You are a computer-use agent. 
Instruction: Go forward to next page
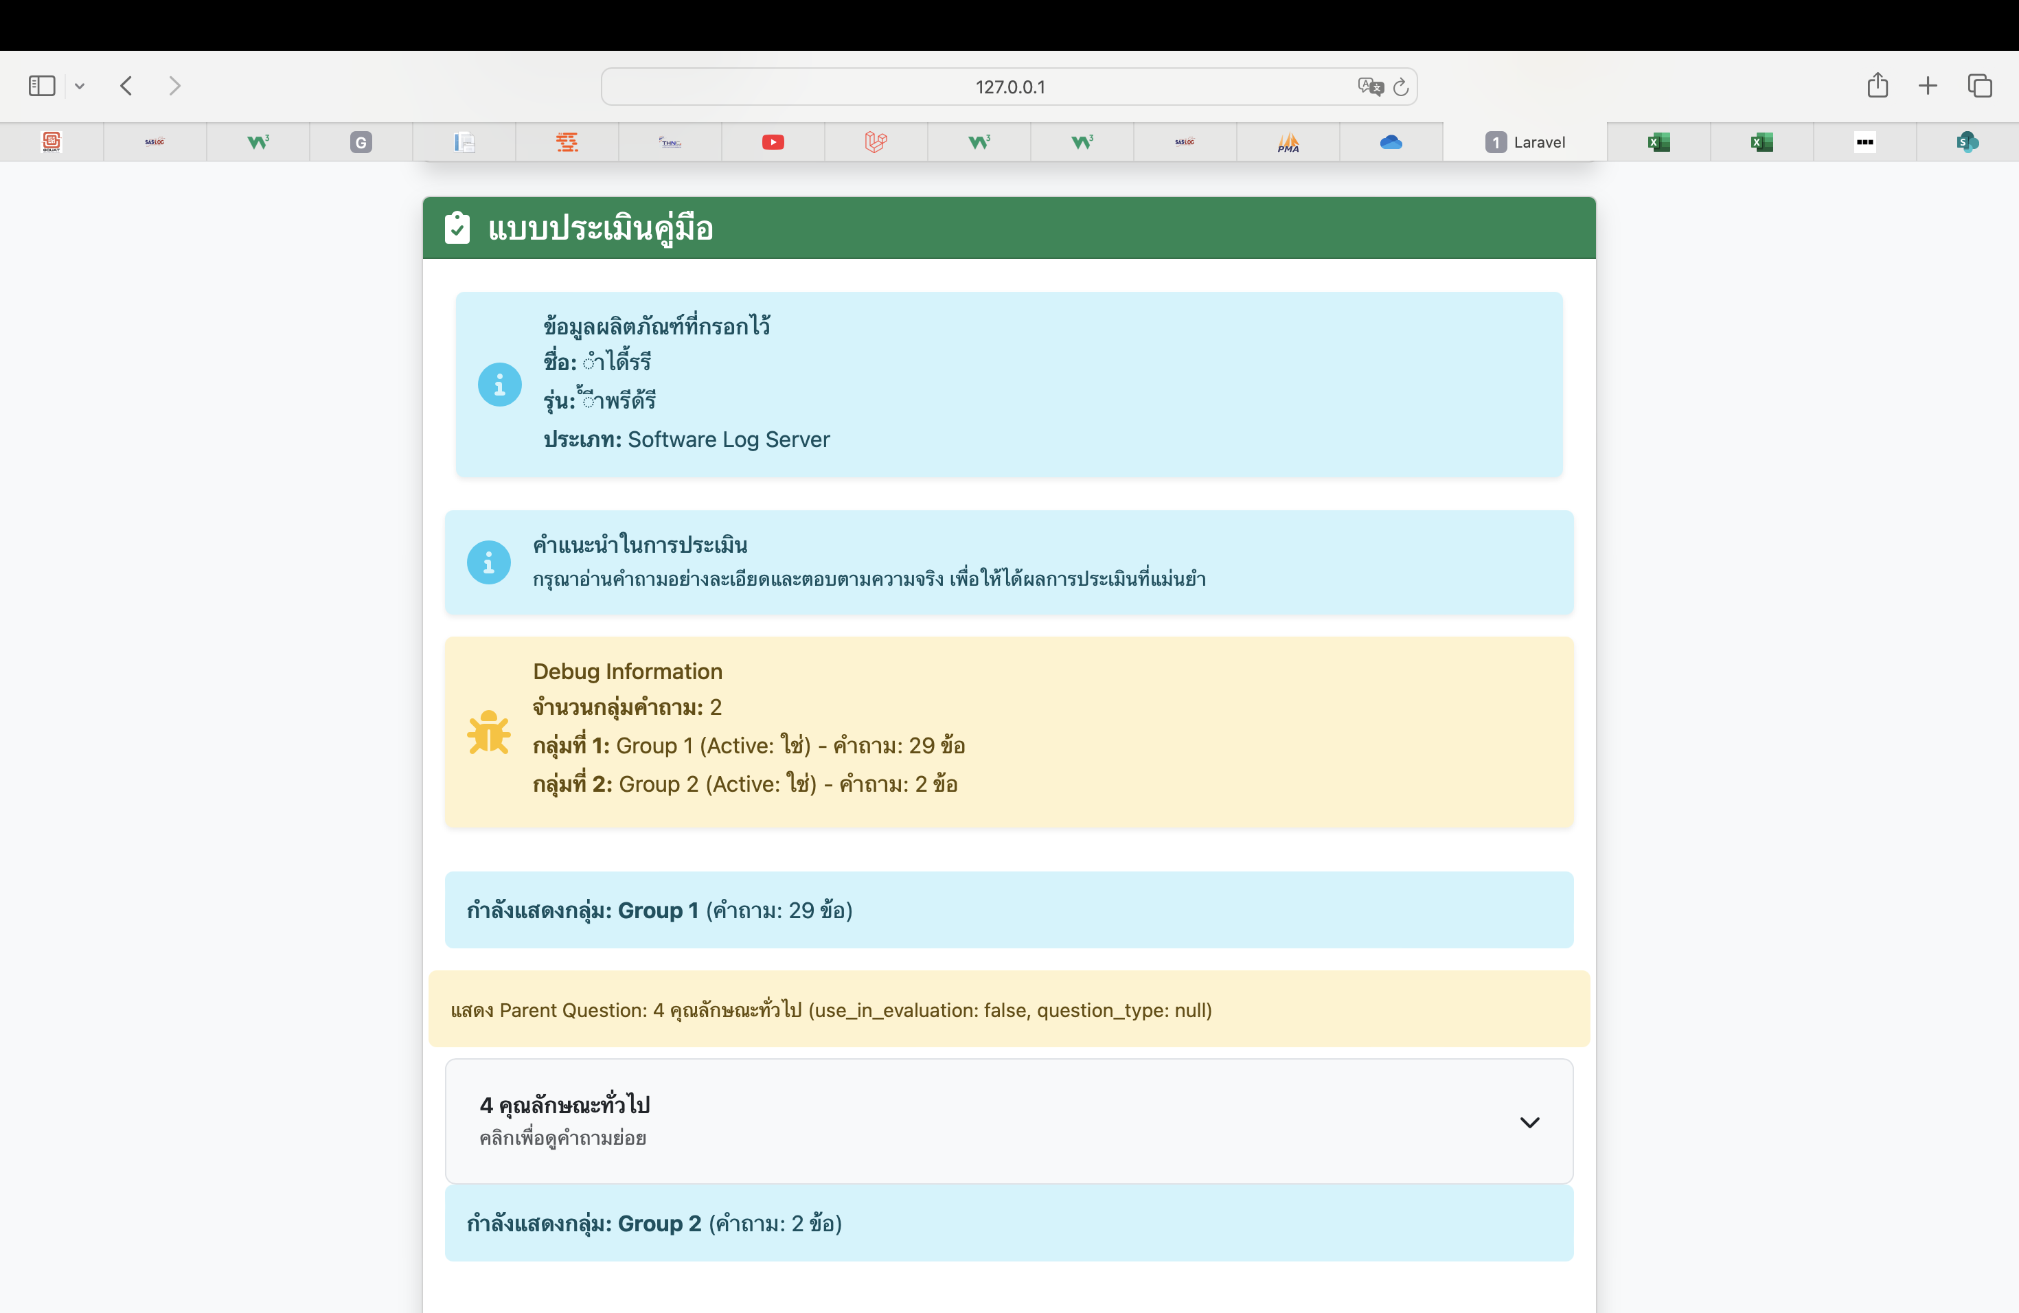[x=174, y=86]
